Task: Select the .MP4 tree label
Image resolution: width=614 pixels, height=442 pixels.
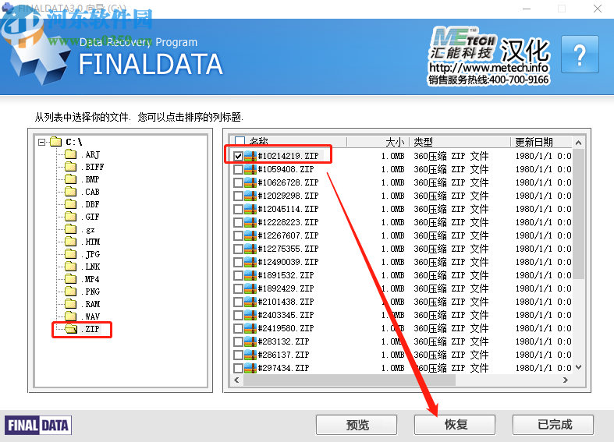Action: click(x=91, y=279)
